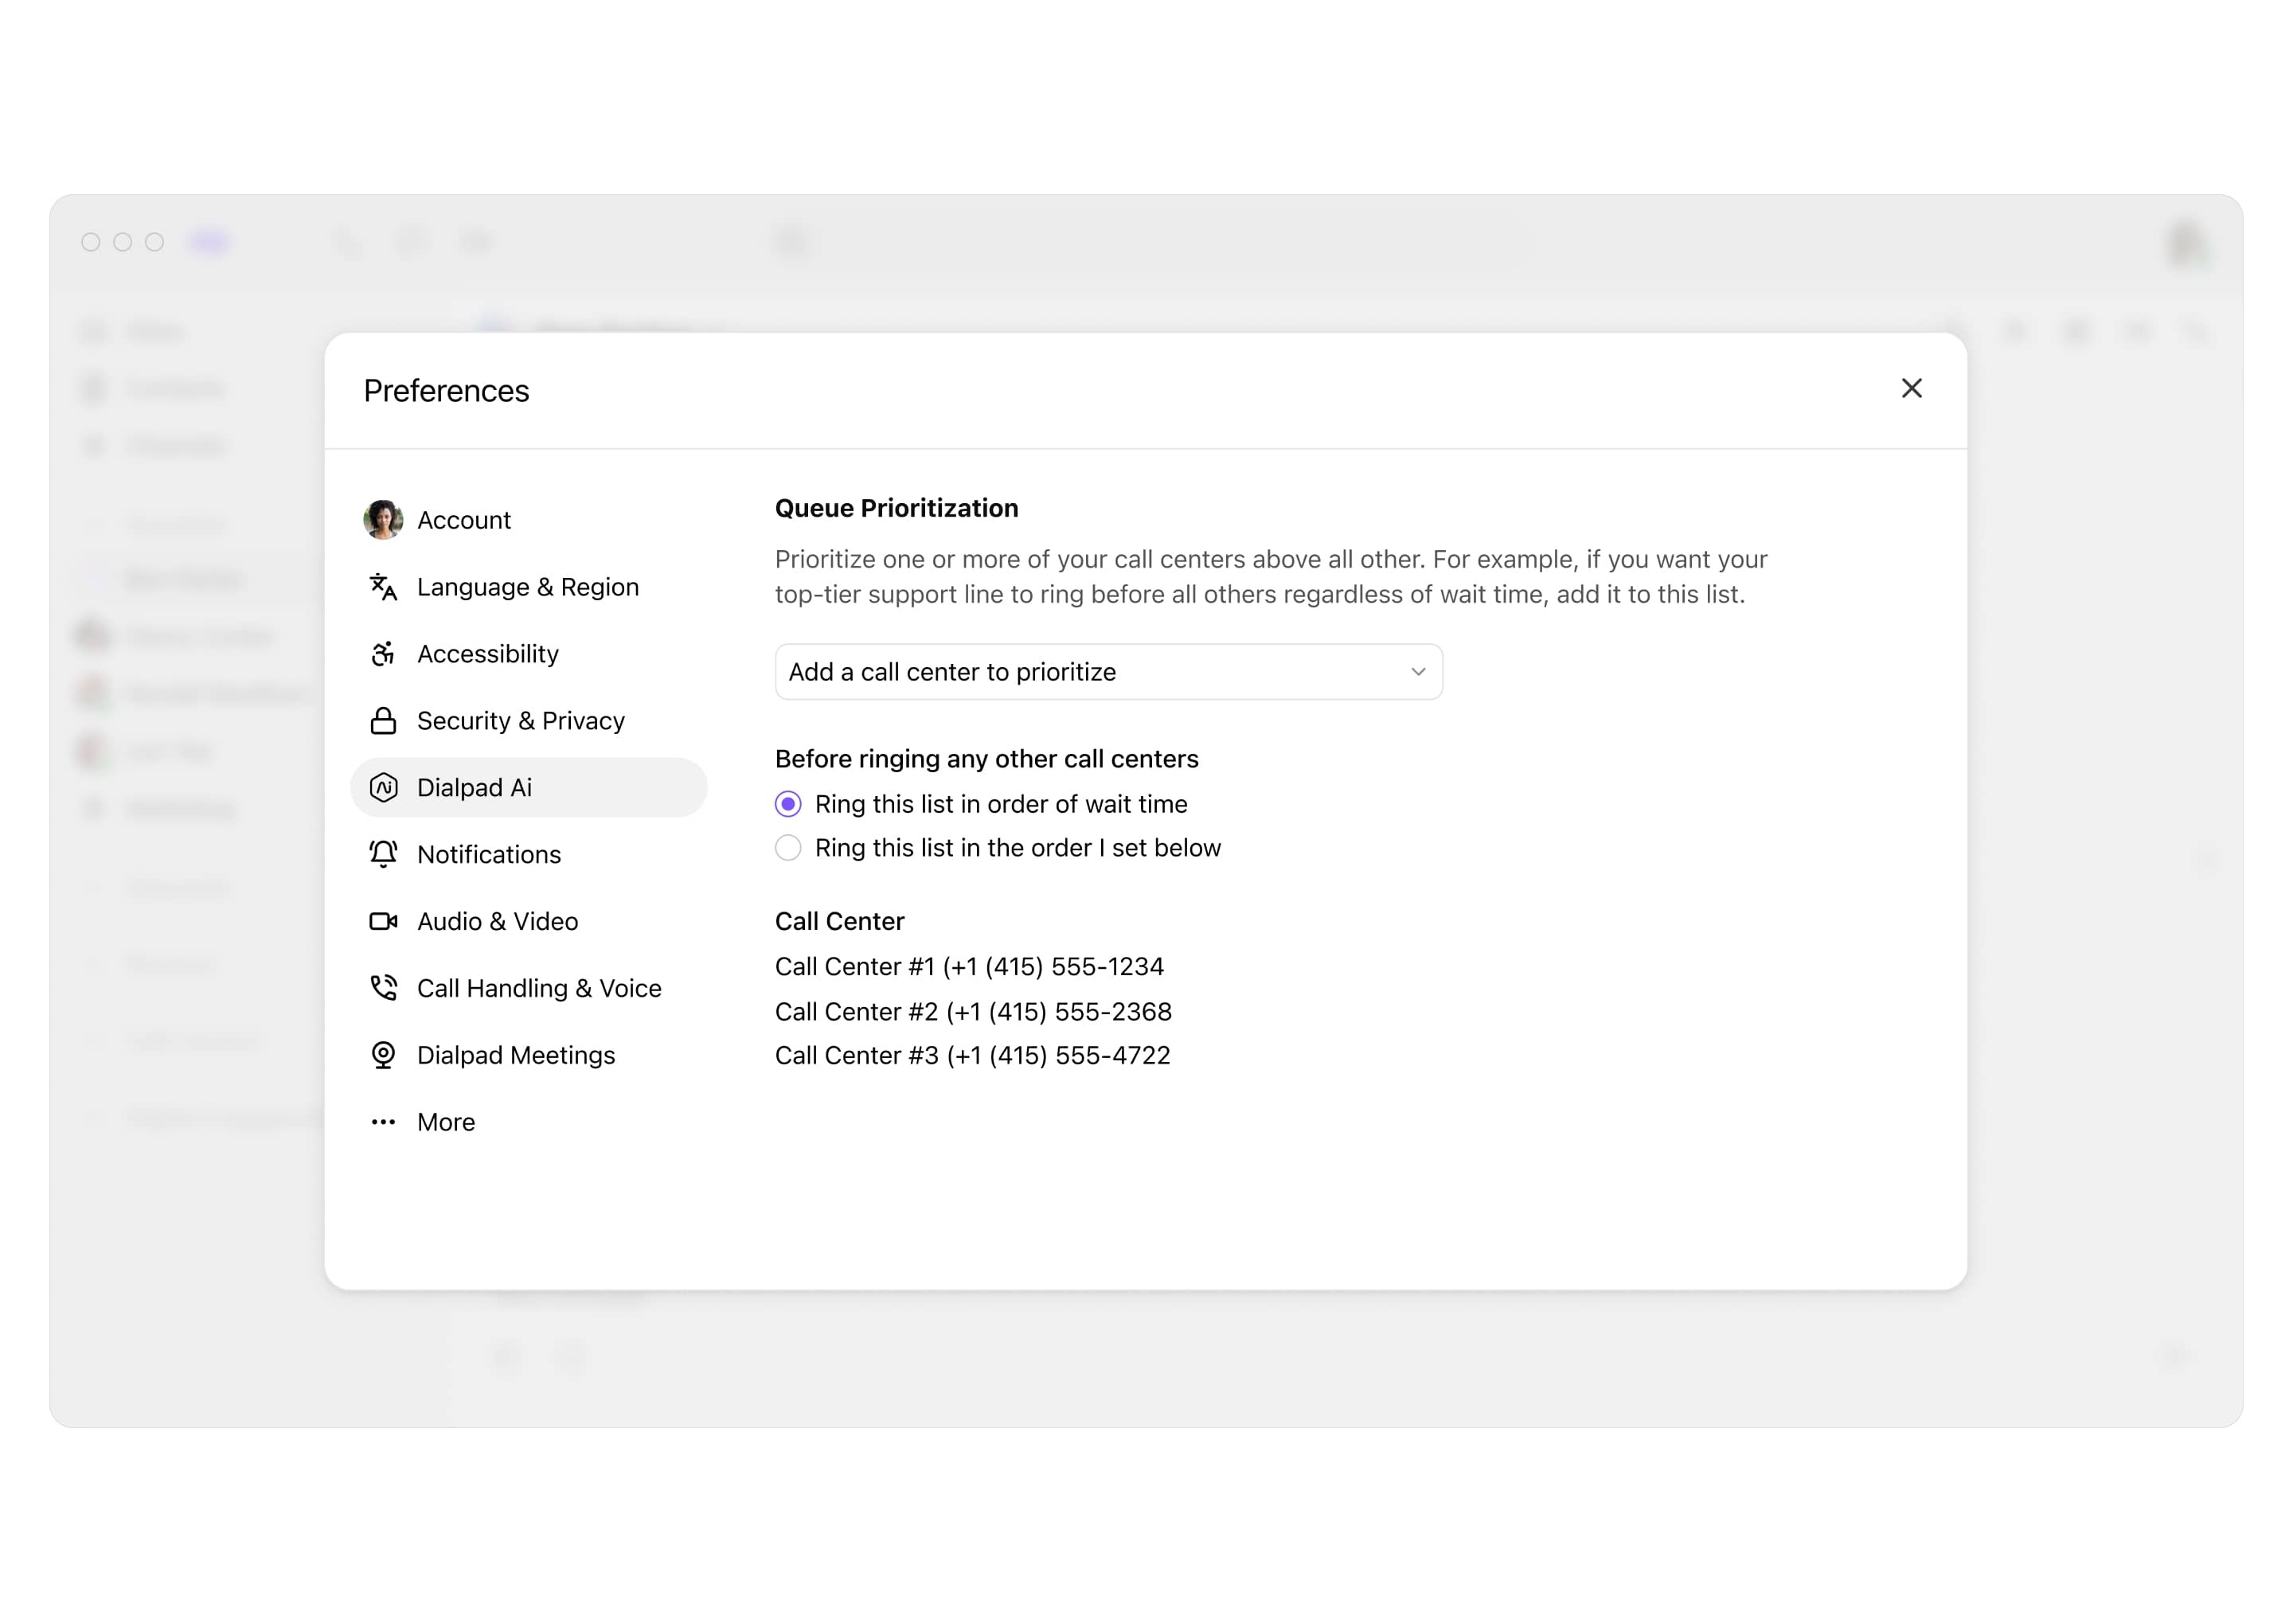This screenshot has width=2293, height=1624.
Task: Select the Dialpad Ai section
Action: pyautogui.click(x=528, y=788)
